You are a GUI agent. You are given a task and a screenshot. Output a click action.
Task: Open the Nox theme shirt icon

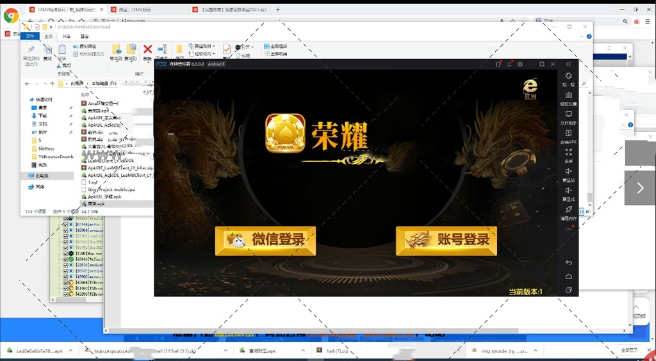[498, 64]
